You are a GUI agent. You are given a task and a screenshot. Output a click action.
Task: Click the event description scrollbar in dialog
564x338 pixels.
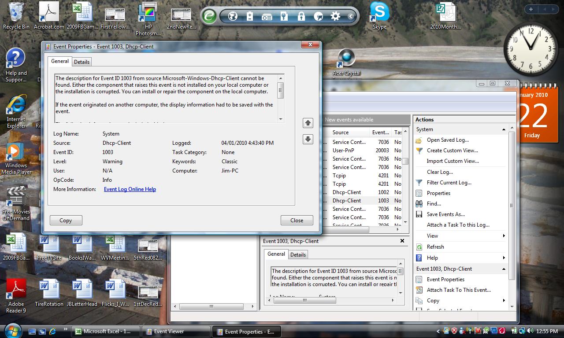click(281, 99)
